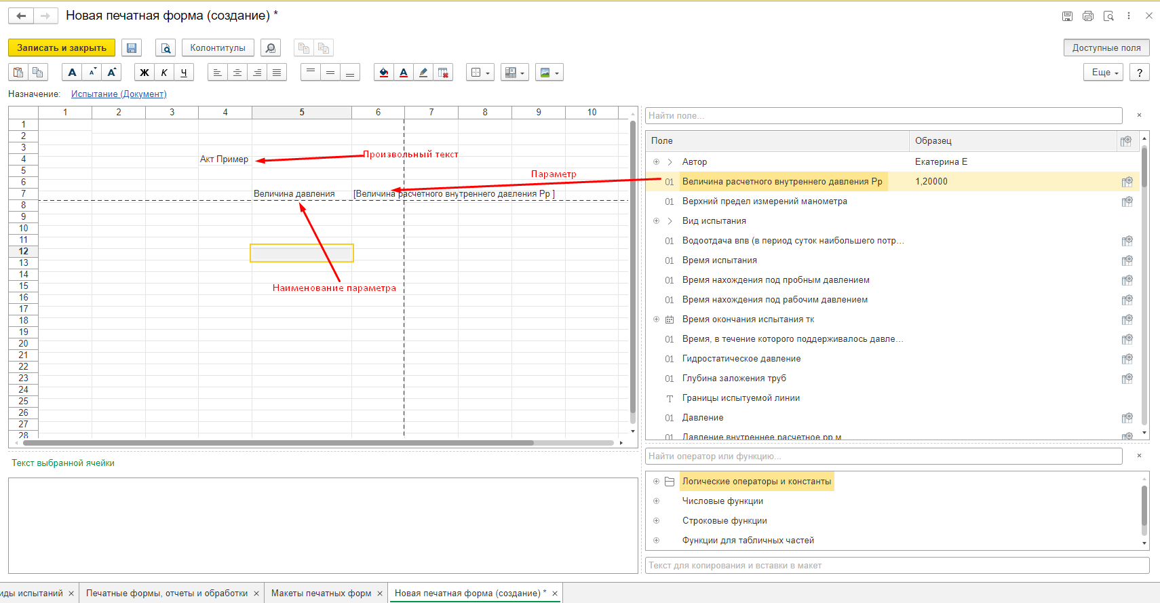Toggle underline formatting (Ч)
This screenshot has height=603, width=1160.
184,73
